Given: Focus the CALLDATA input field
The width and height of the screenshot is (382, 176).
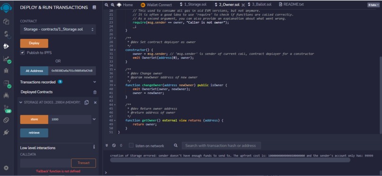Looking at the screenshot, I should click(x=45, y=163).
